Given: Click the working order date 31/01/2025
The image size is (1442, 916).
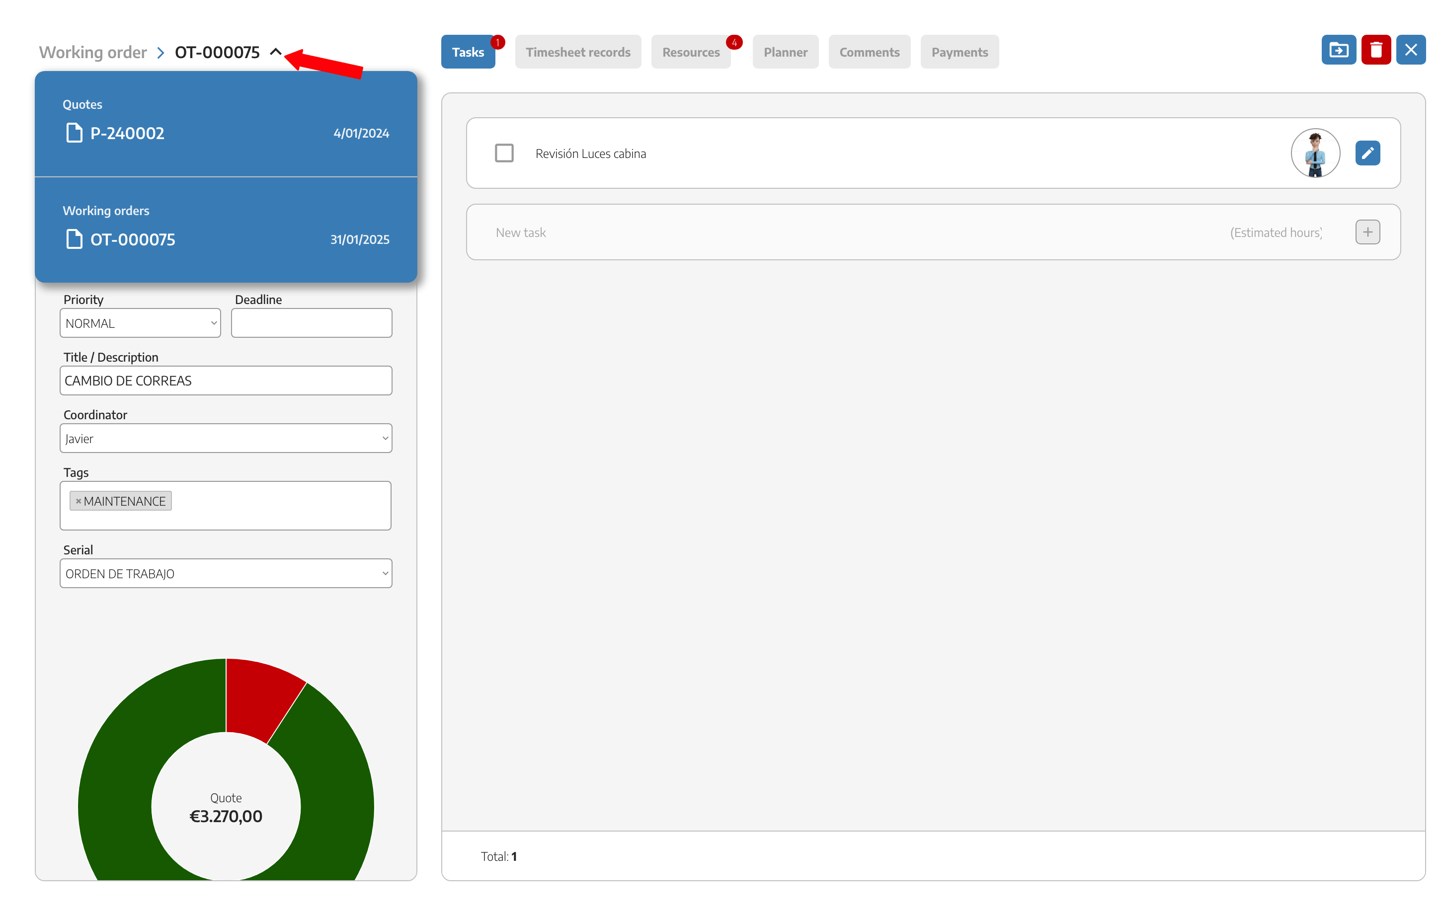Looking at the screenshot, I should (x=360, y=239).
